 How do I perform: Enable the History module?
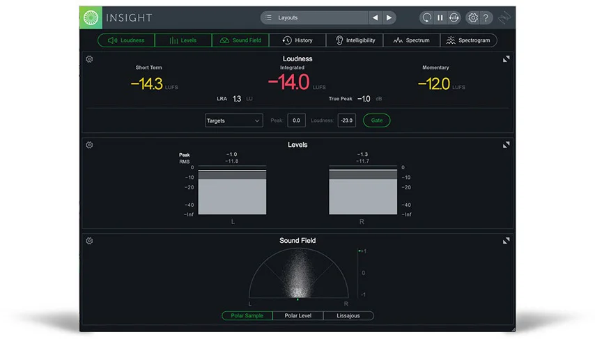pos(297,40)
